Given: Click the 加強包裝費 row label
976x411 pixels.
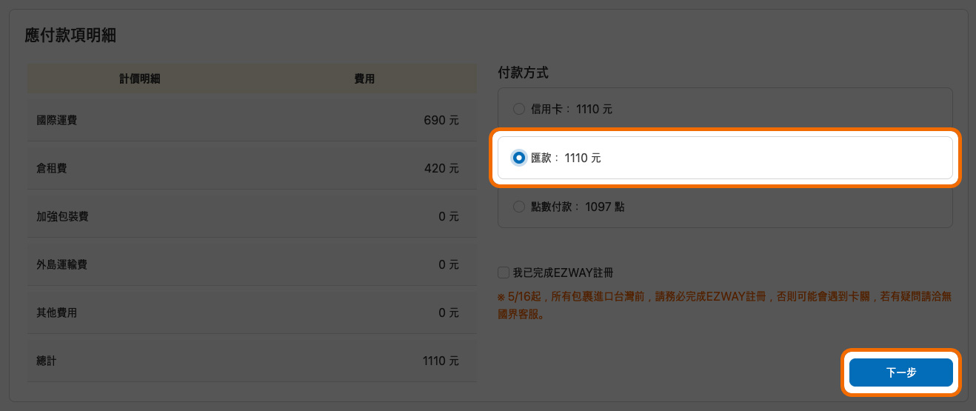Looking at the screenshot, I should pyautogui.click(x=61, y=216).
